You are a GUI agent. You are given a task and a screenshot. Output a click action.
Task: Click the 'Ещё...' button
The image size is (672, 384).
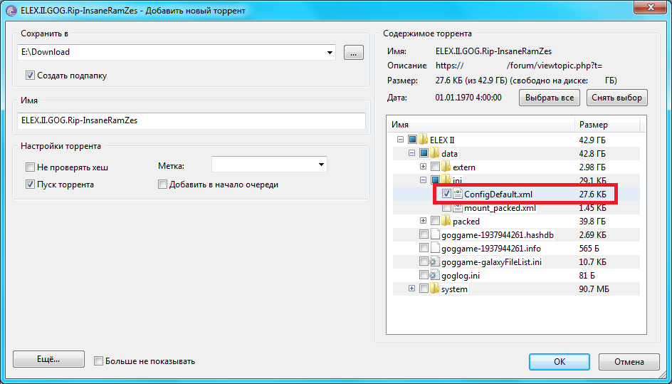pos(48,360)
